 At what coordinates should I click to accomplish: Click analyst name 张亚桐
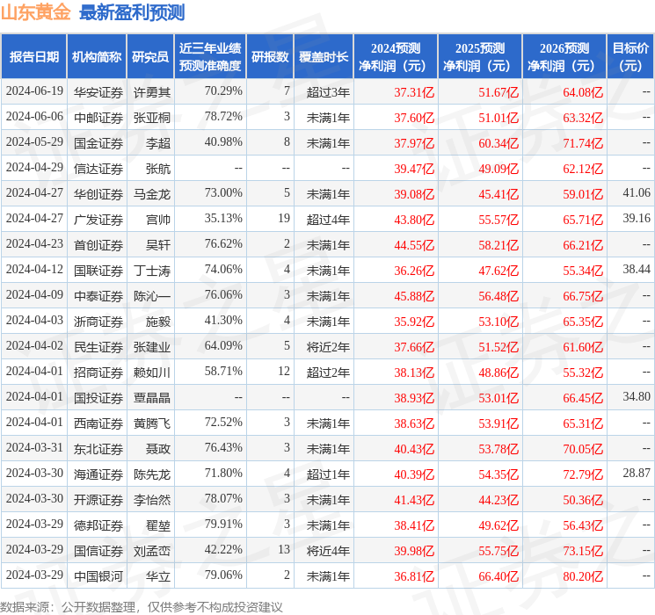click(151, 118)
